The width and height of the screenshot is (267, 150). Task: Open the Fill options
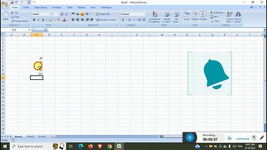pyautogui.click(x=214, y=17)
